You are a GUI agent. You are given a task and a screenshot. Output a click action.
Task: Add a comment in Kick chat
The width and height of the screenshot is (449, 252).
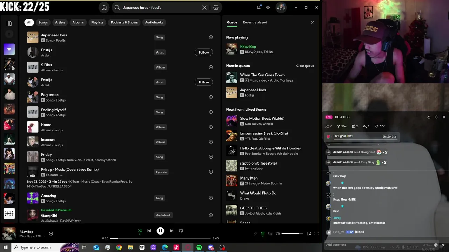tap(379, 245)
